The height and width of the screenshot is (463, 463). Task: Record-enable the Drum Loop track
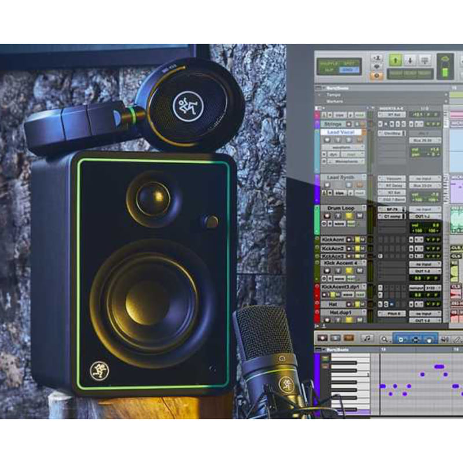(326, 215)
